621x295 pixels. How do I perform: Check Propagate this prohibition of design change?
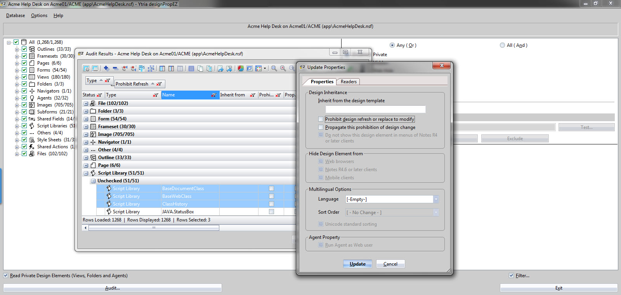(x=321, y=127)
